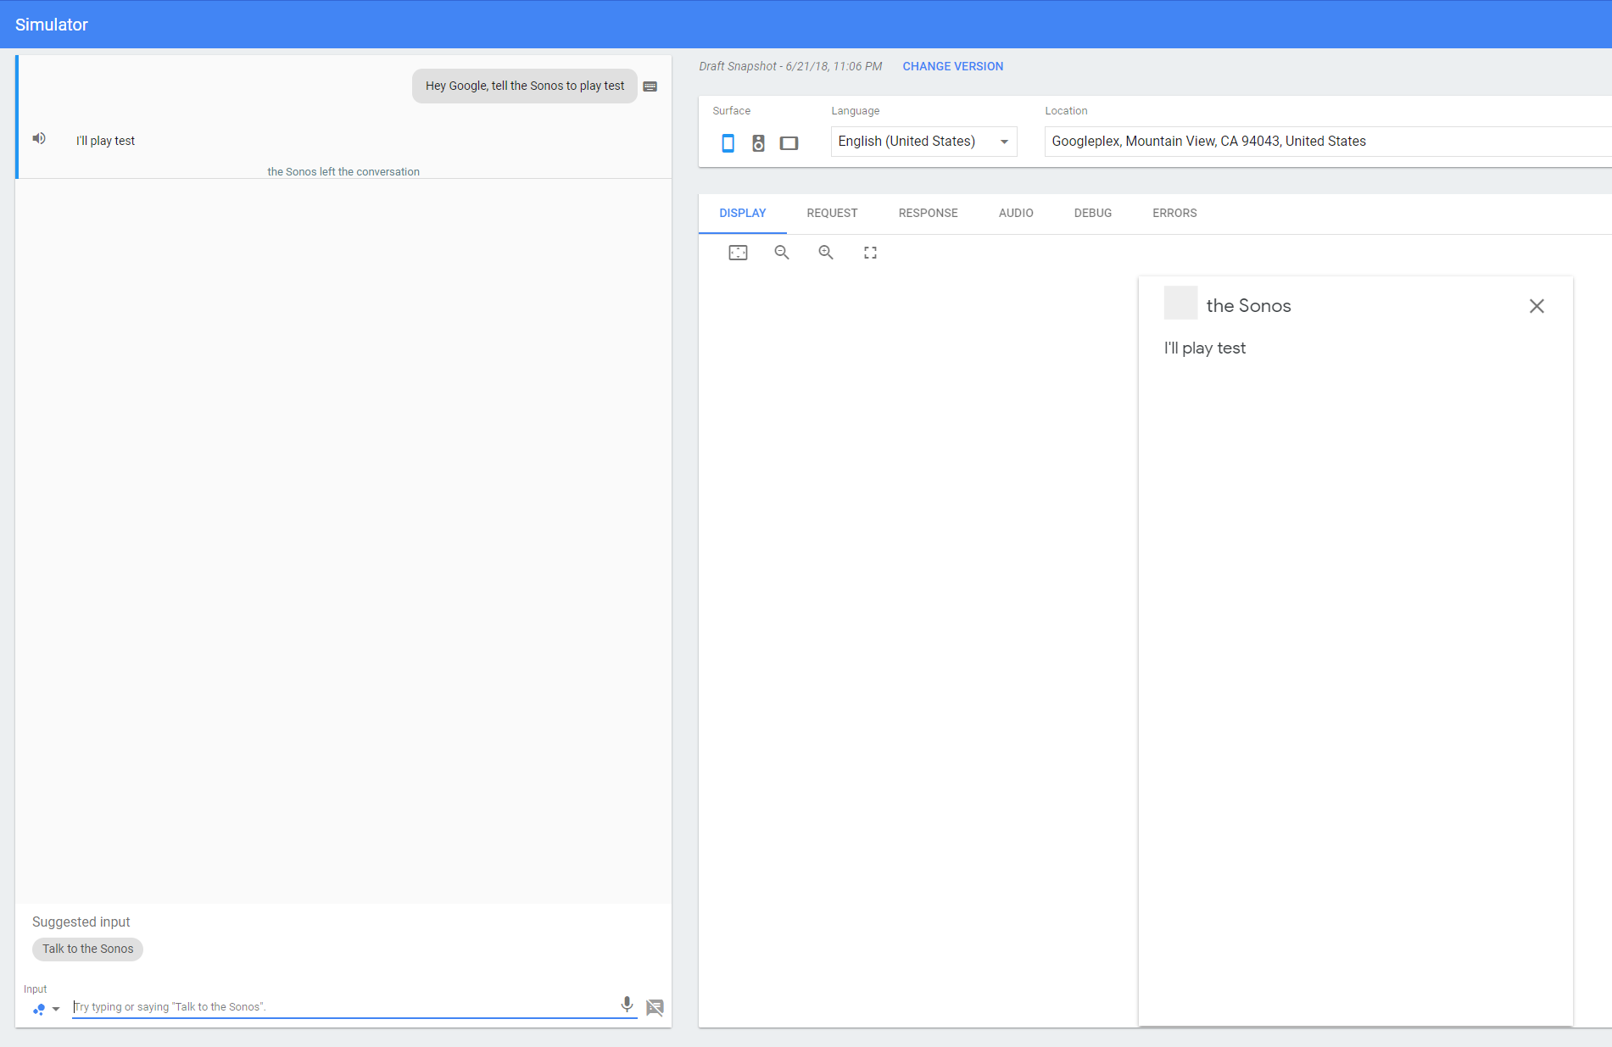Select the phone surface icon
The width and height of the screenshot is (1612, 1047).
click(728, 143)
